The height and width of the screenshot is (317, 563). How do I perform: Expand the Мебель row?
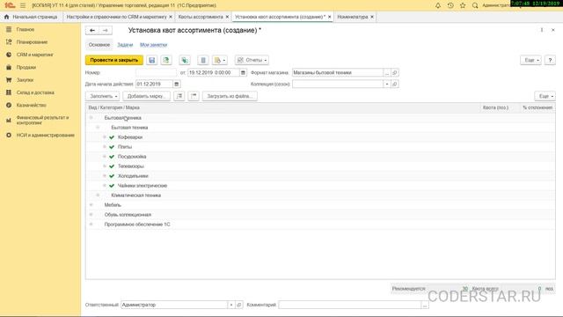tap(91, 205)
